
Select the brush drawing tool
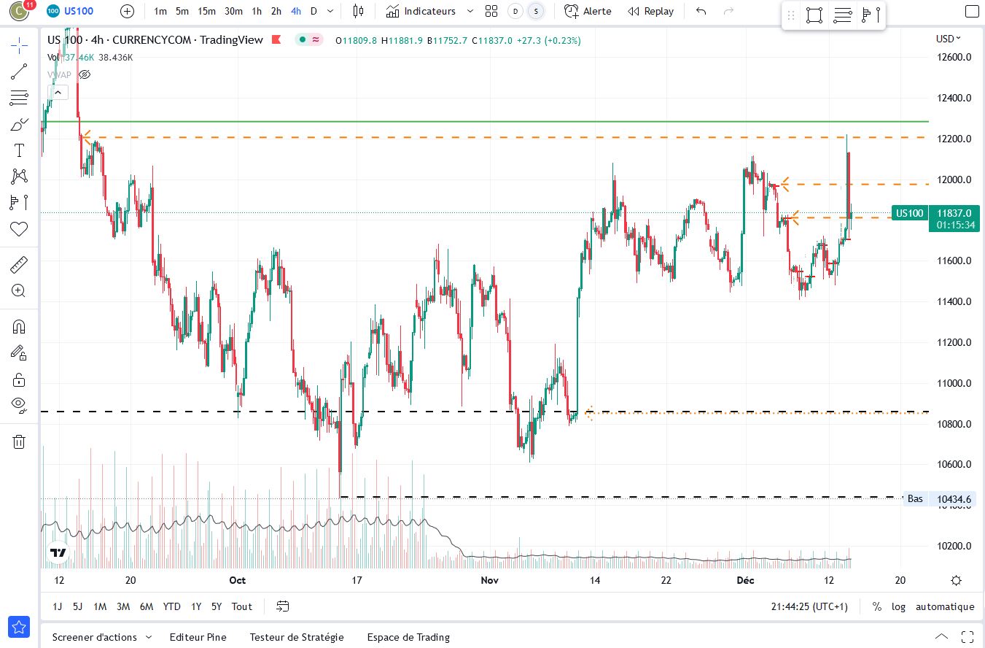(19, 124)
